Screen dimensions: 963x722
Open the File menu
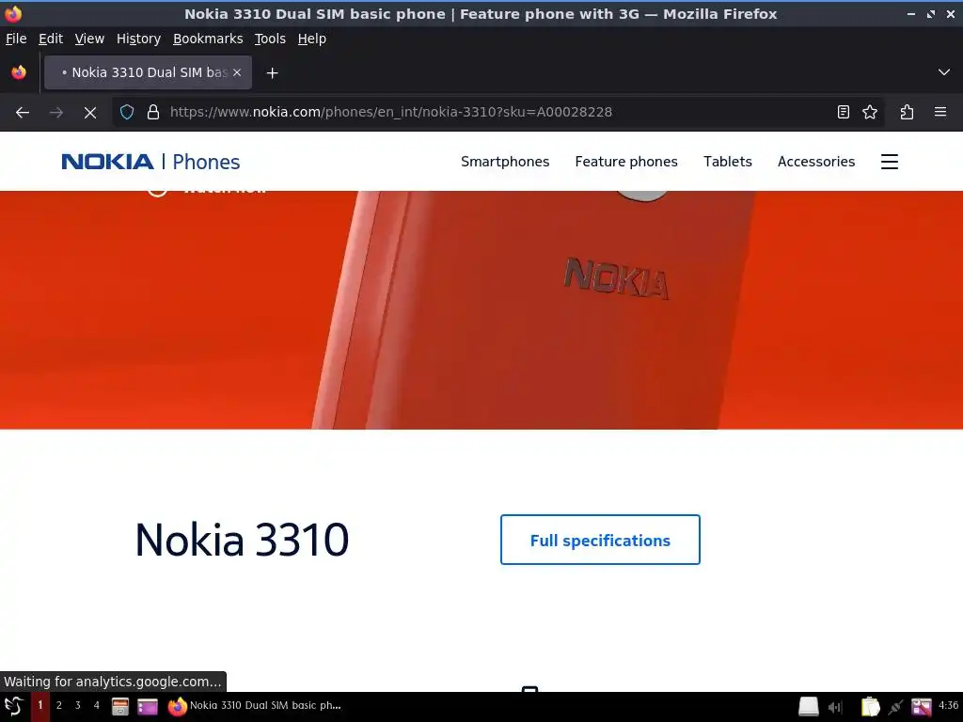[x=16, y=39]
